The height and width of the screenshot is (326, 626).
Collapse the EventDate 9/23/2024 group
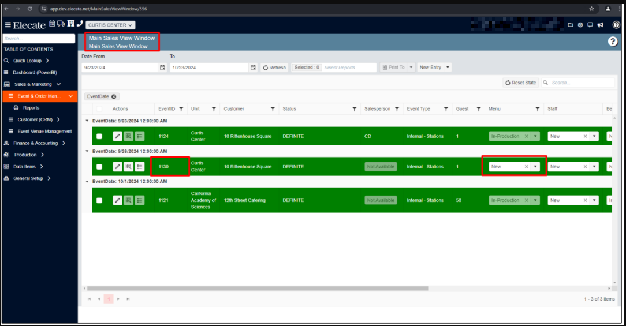click(x=87, y=121)
